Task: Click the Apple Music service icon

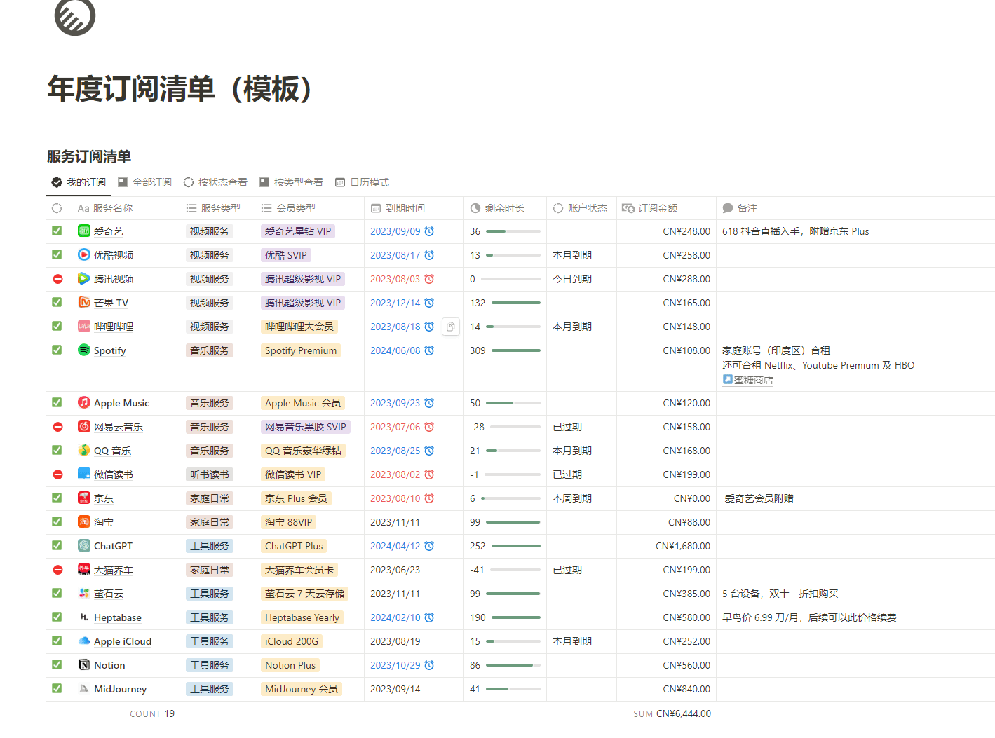Action: 84,402
